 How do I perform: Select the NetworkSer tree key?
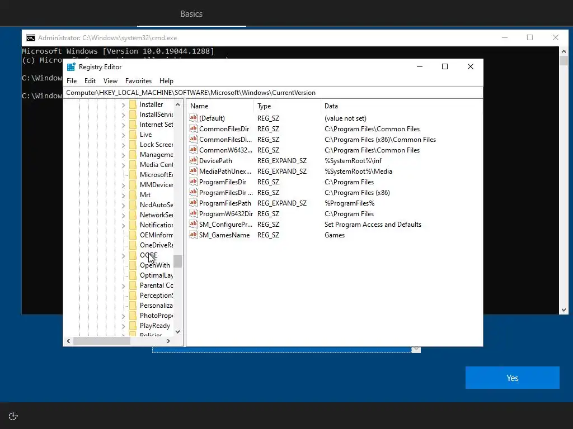157,215
